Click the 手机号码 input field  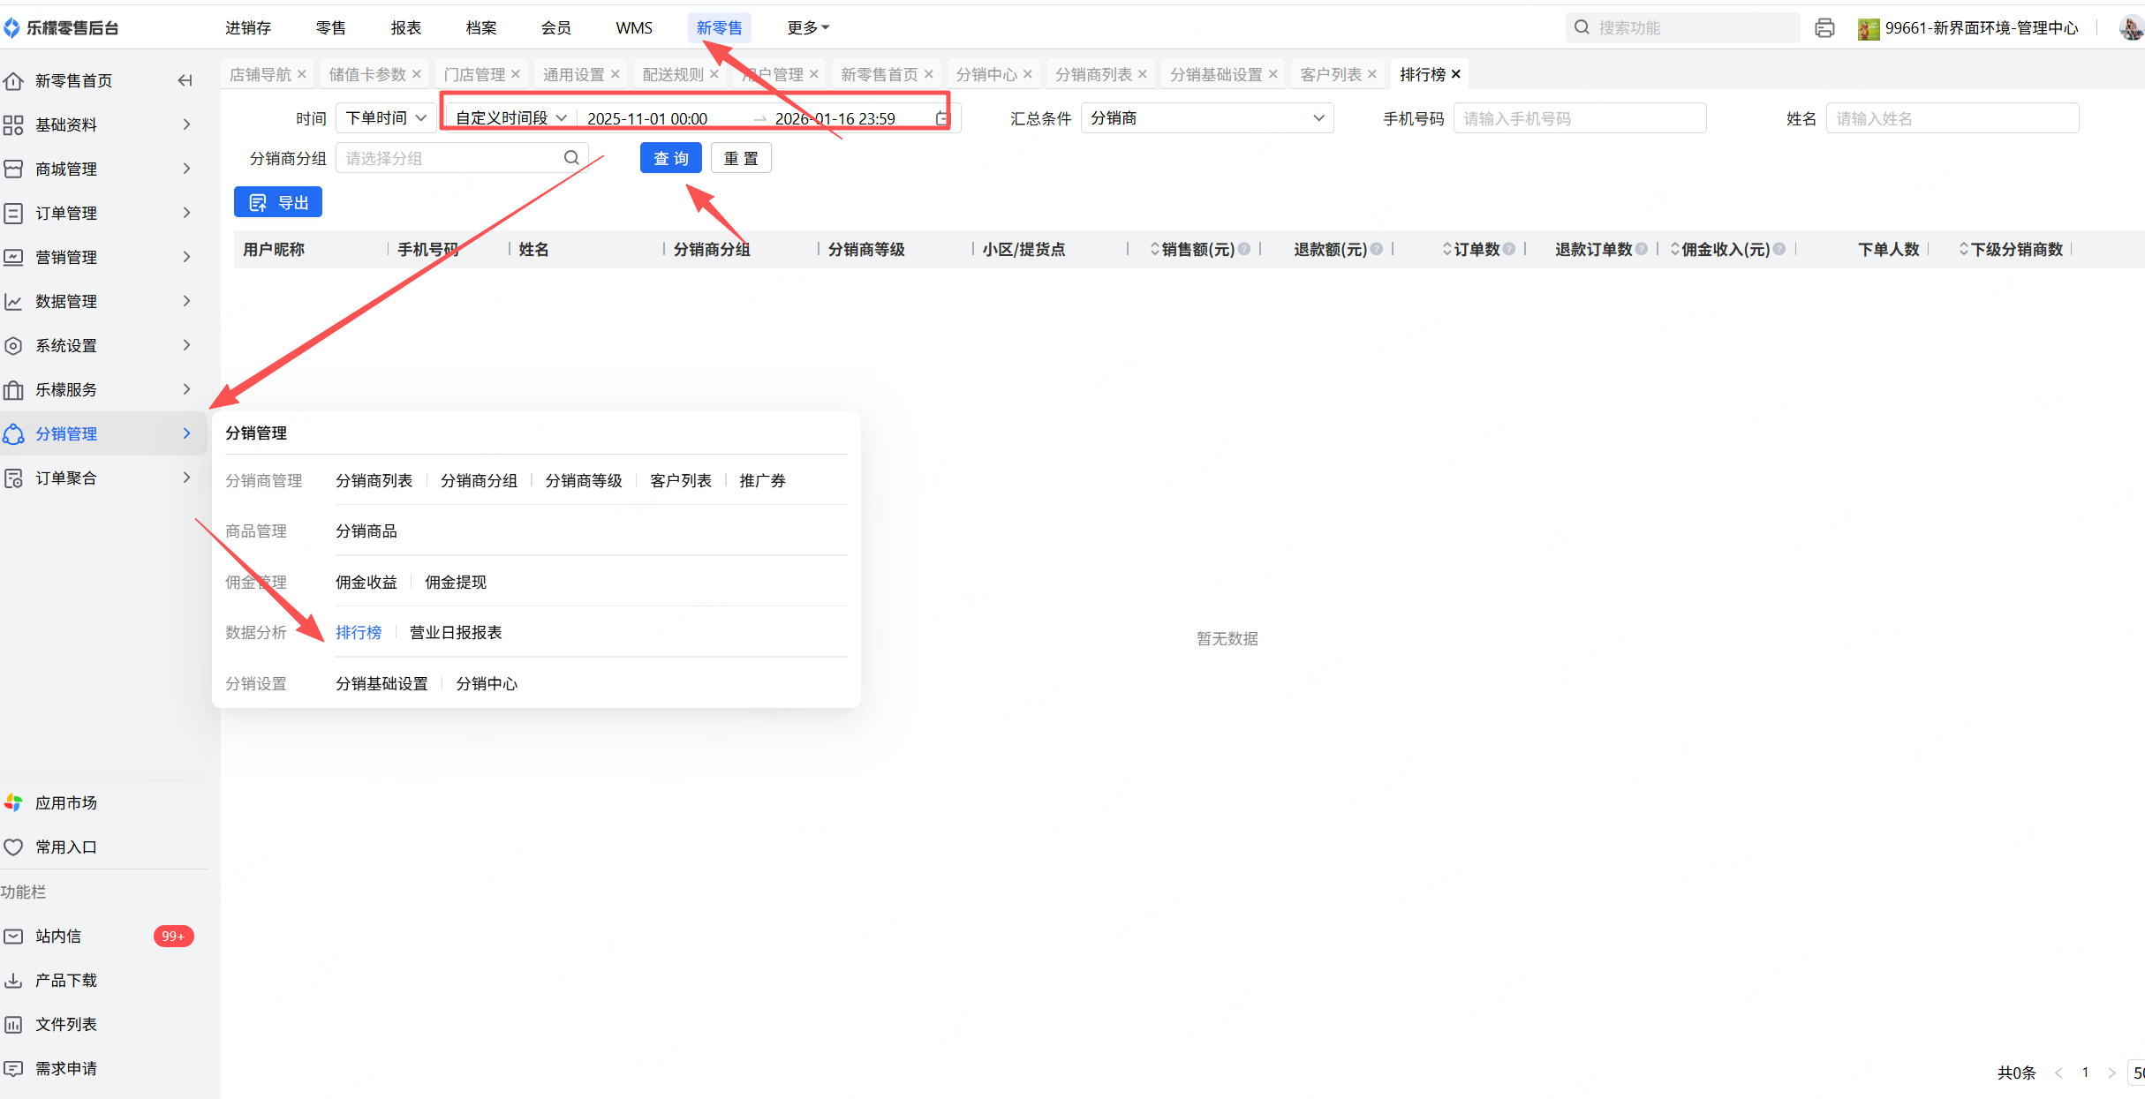click(x=1579, y=118)
